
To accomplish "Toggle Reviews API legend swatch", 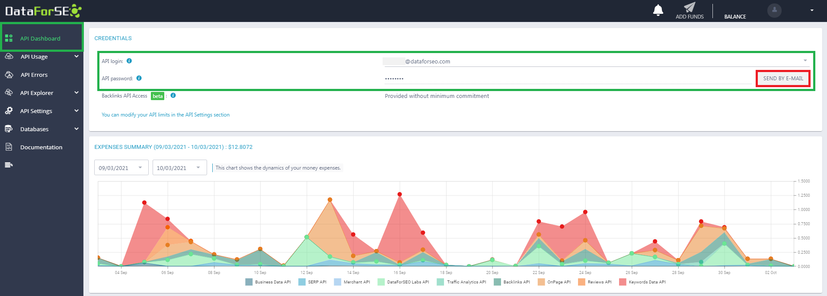I will [x=581, y=282].
